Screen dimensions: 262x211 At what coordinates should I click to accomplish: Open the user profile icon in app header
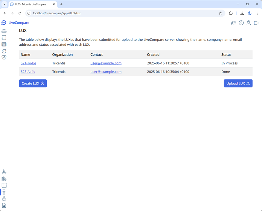pyautogui.click(x=249, y=23)
